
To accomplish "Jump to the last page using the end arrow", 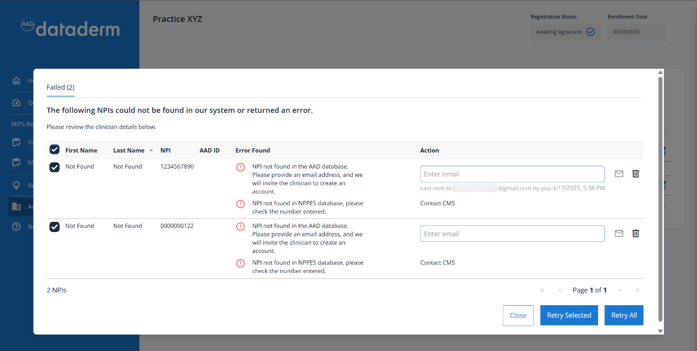I will point(638,290).
